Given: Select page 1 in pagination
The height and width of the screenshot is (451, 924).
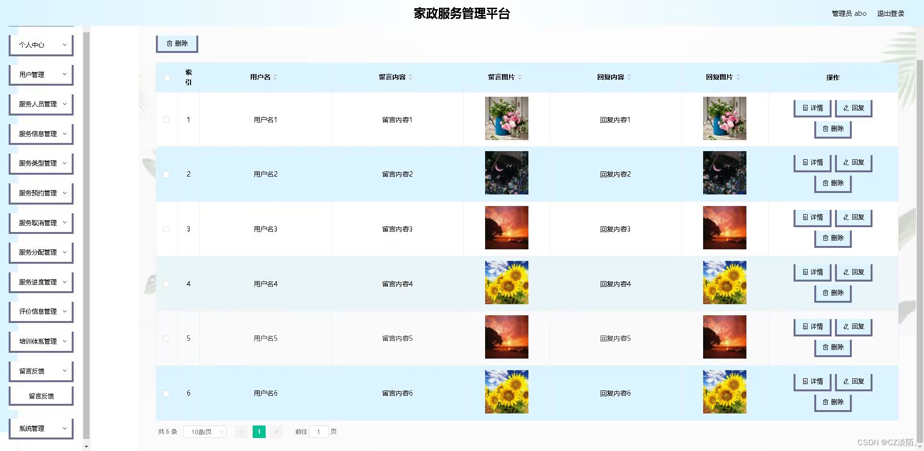Looking at the screenshot, I should pos(259,432).
